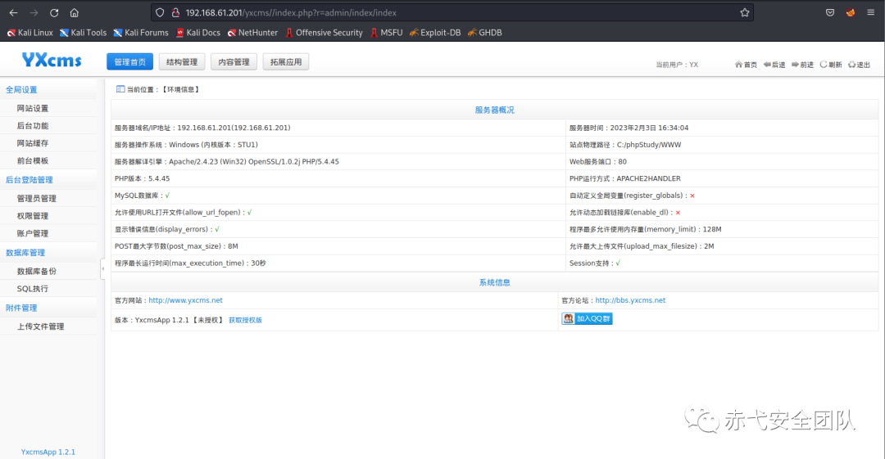The image size is (885, 459).
Task: Click the 当前用户 YX text
Action: (677, 65)
